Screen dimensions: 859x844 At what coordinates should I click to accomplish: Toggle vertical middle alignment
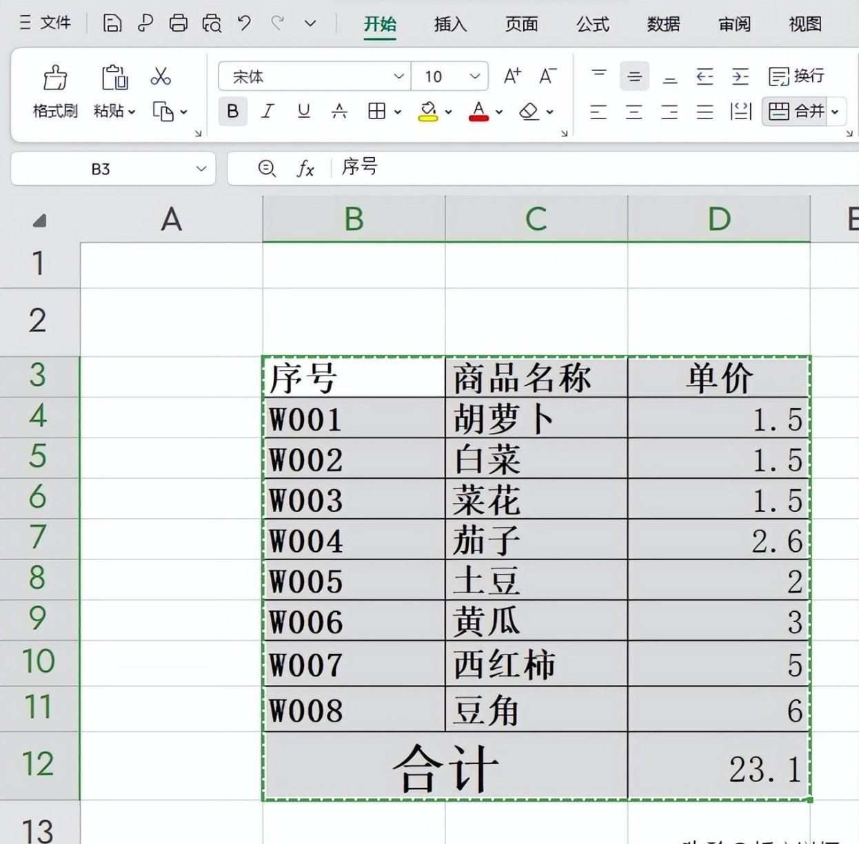pos(634,76)
